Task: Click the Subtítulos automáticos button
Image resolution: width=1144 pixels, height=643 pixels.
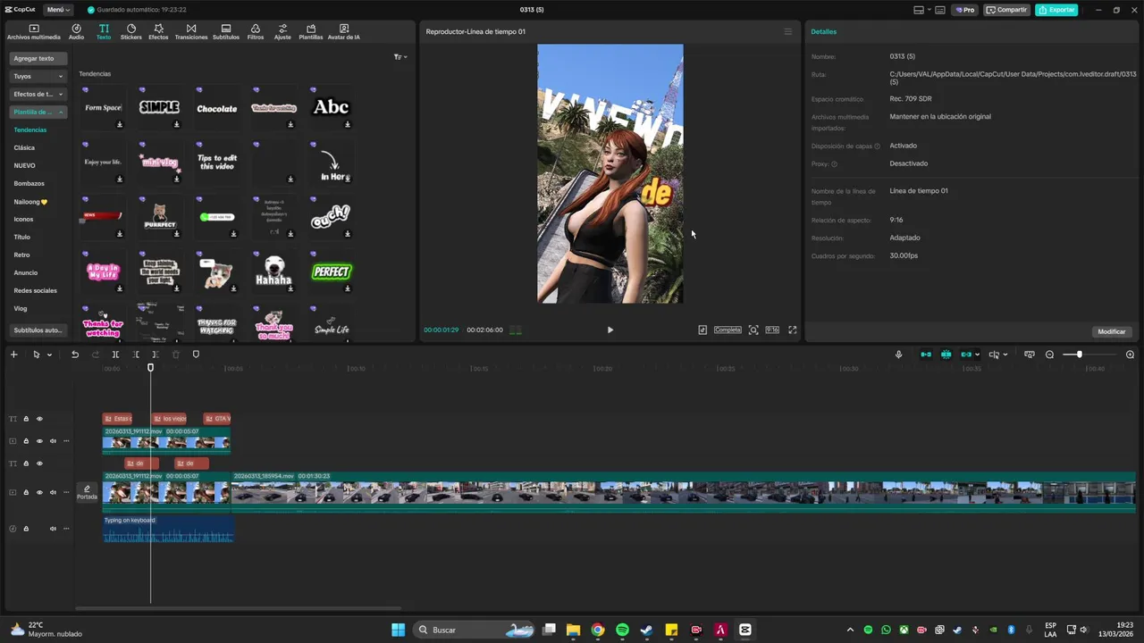Action: click(38, 330)
